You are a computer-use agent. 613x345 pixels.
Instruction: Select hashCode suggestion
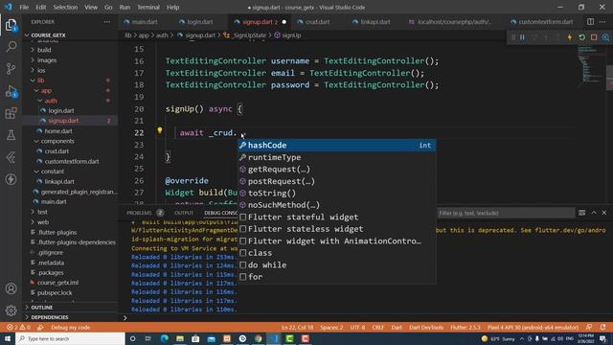[x=336, y=145]
